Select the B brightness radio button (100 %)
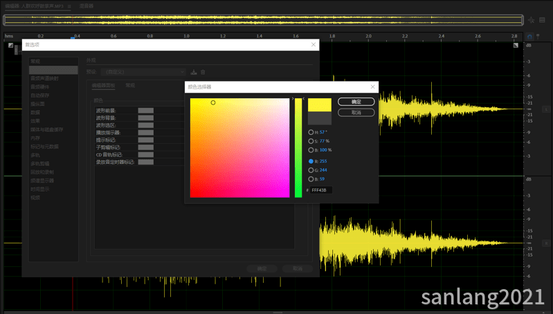Screen dimensions: 553x314 [311, 150]
